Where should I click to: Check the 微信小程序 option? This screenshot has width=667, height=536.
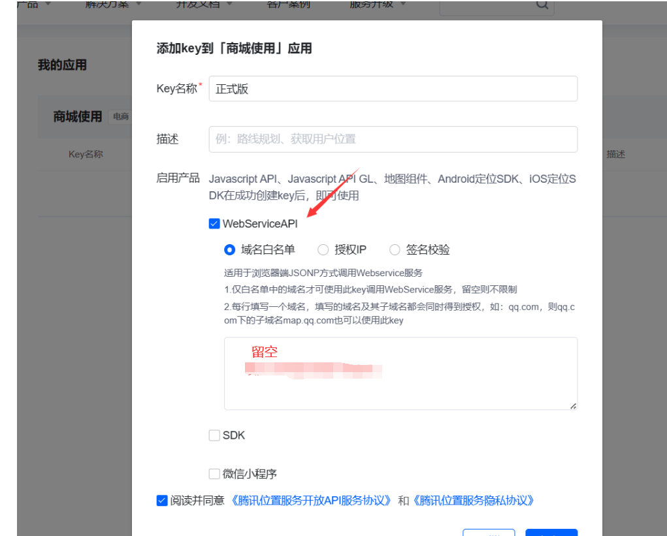[x=214, y=474]
